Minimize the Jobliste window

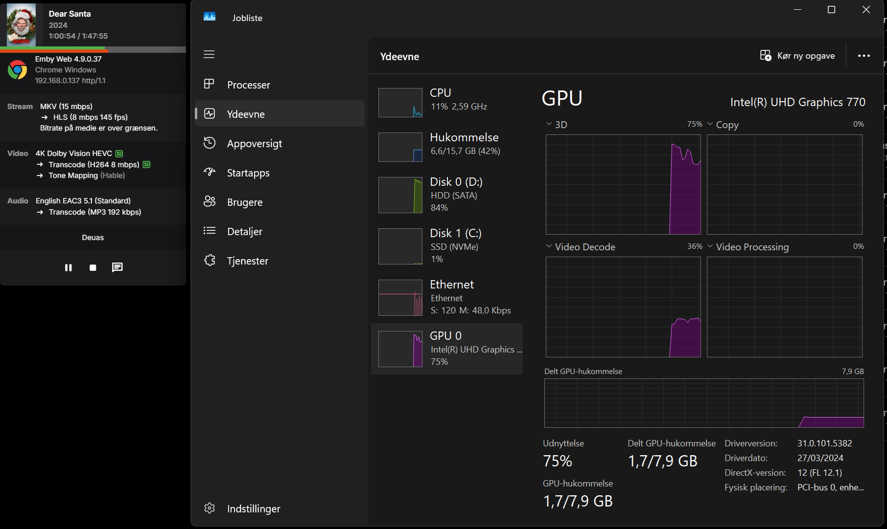click(x=797, y=10)
